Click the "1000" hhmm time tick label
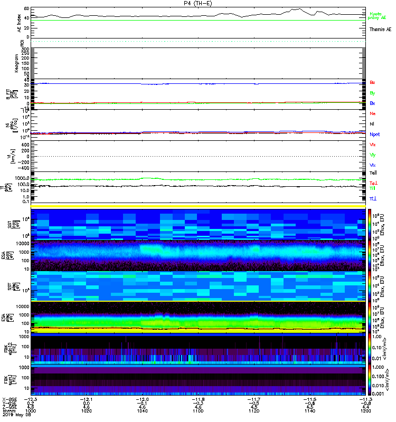The height and width of the screenshot is (422, 396). 31,411
